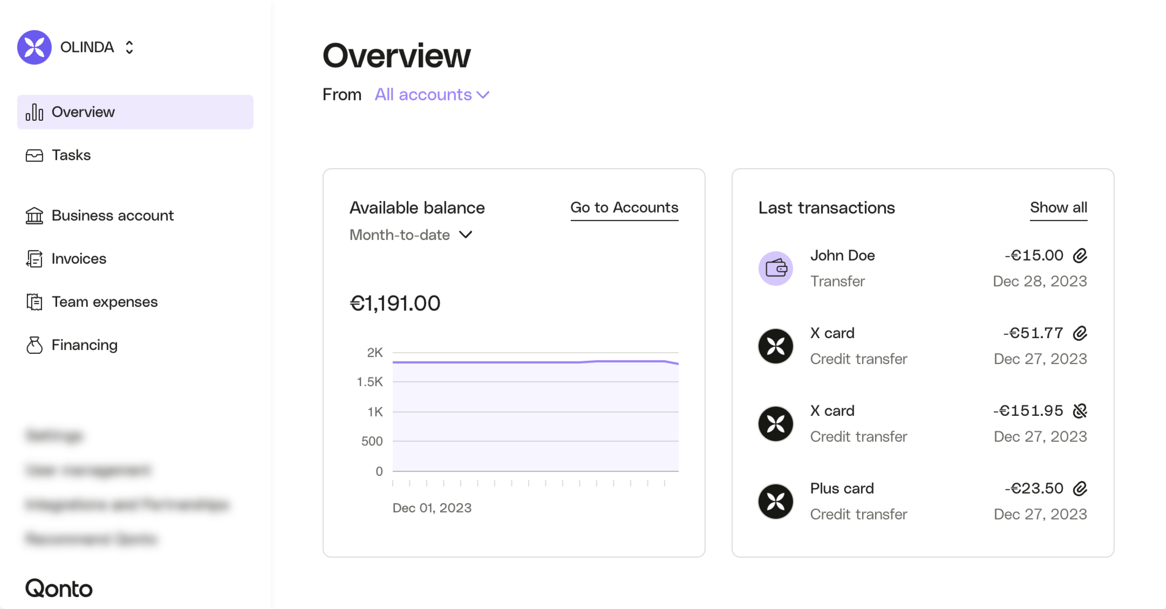Click the Financing money bag icon

(35, 345)
